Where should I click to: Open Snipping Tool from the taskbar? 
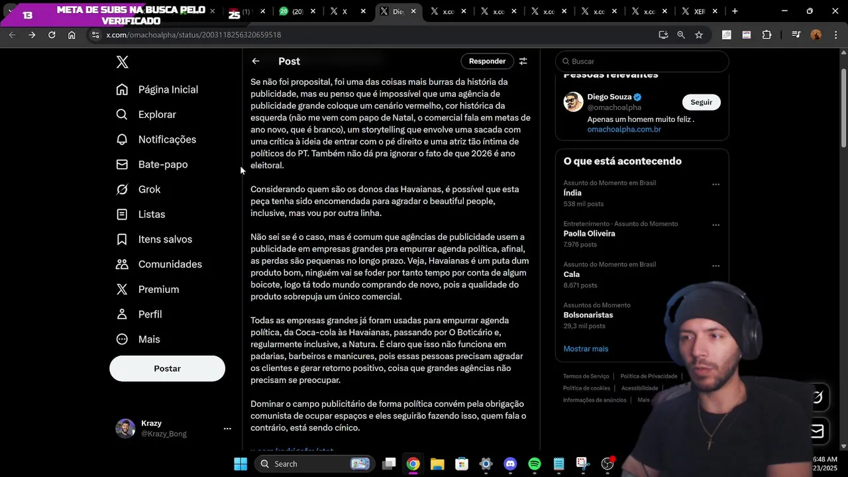(583, 464)
